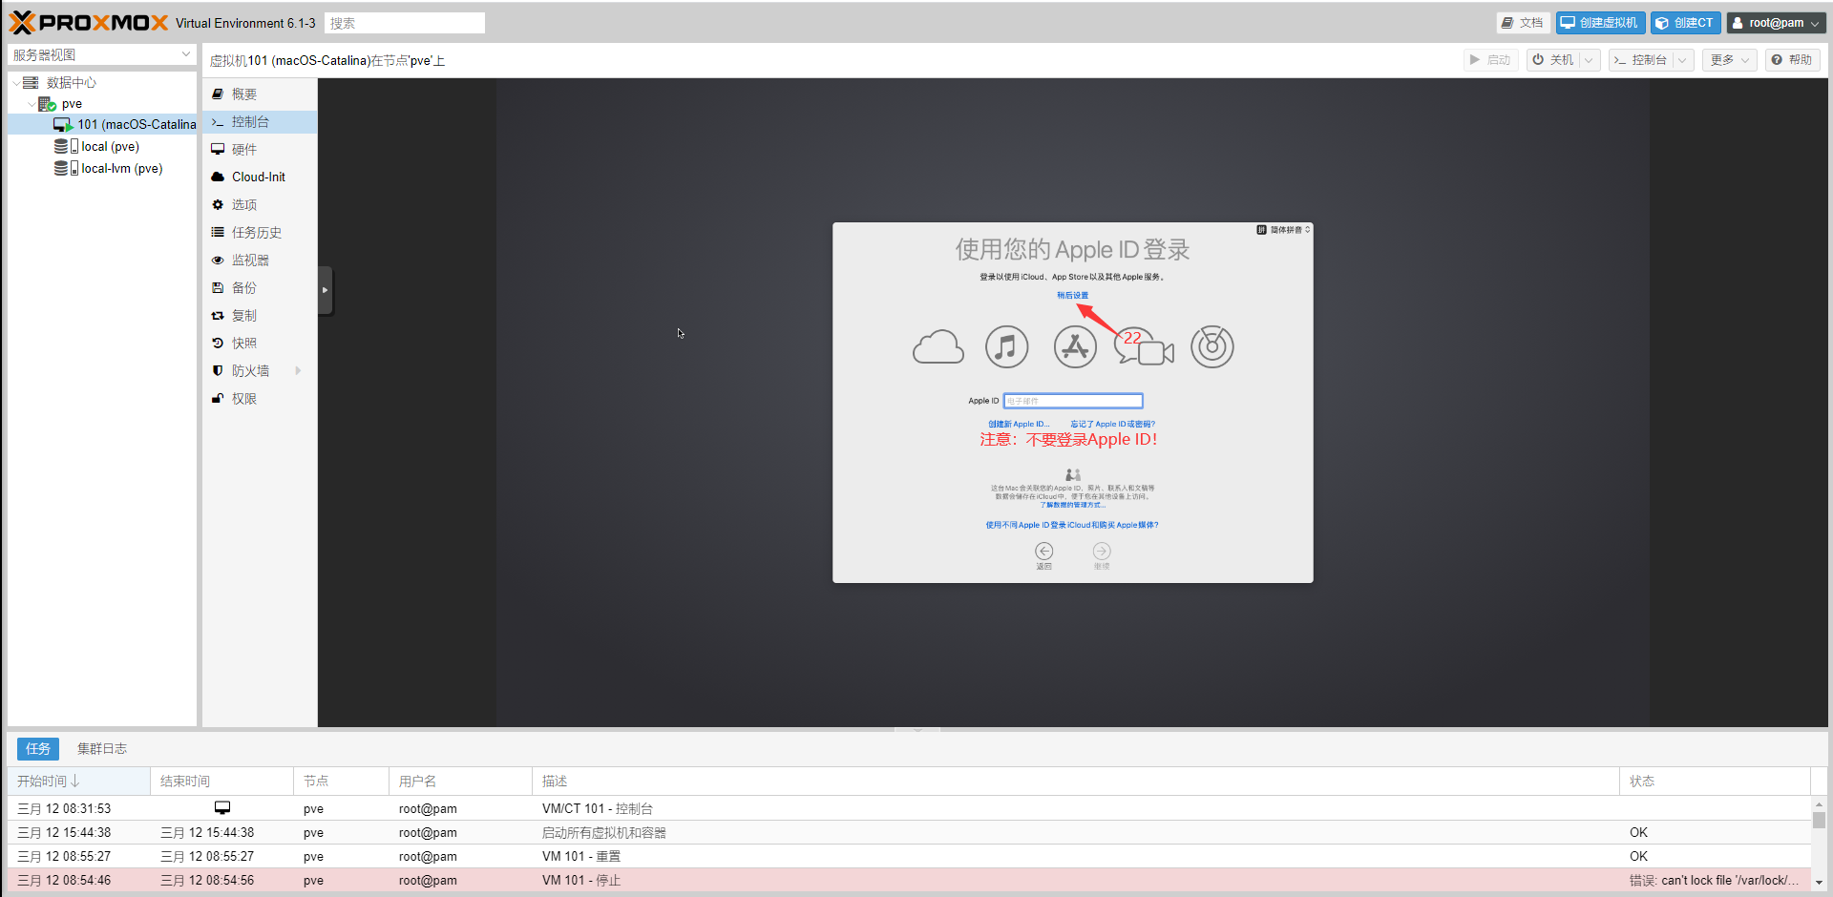This screenshot has width=1833, height=897.
Task: Expand the 关机 shutdown options arrow
Action: [x=1589, y=60]
